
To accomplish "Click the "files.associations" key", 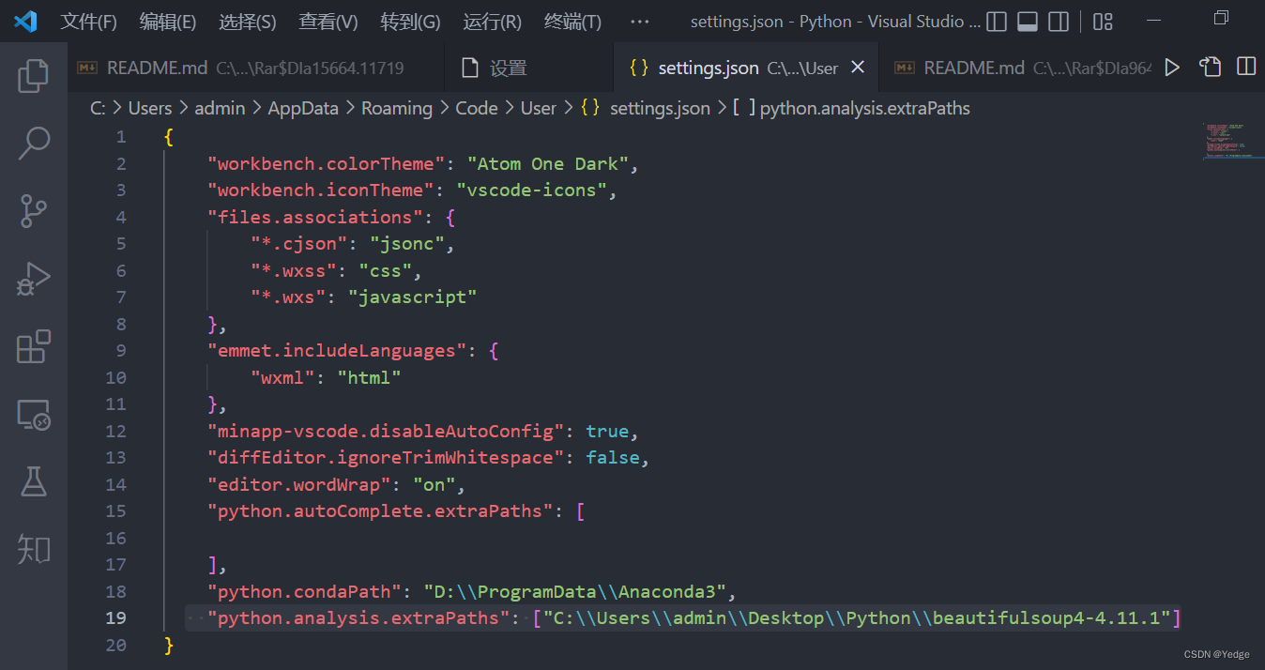I will pos(313,217).
